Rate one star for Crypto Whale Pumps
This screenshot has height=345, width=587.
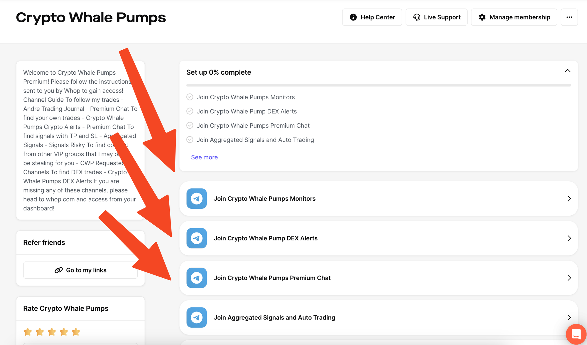[x=28, y=332]
